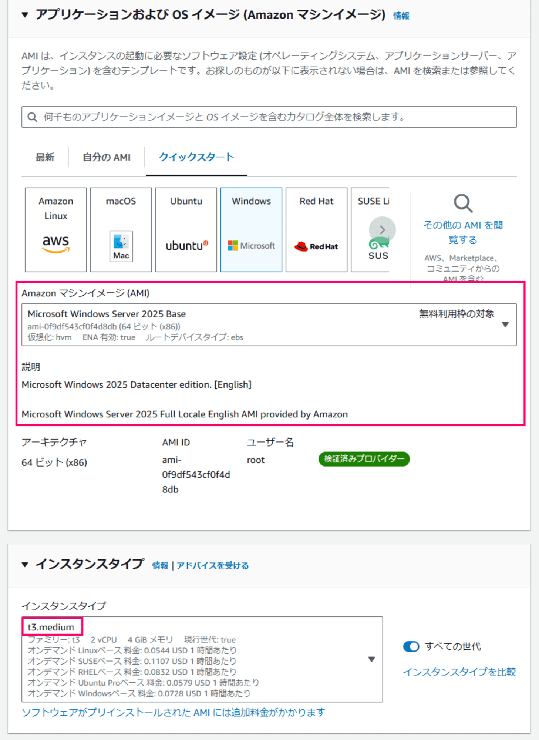This screenshot has width=539, height=740.
Task: Click the description 'Microsoft Windows 2025 Datacenter edition. [English]'
Action: coord(137,385)
